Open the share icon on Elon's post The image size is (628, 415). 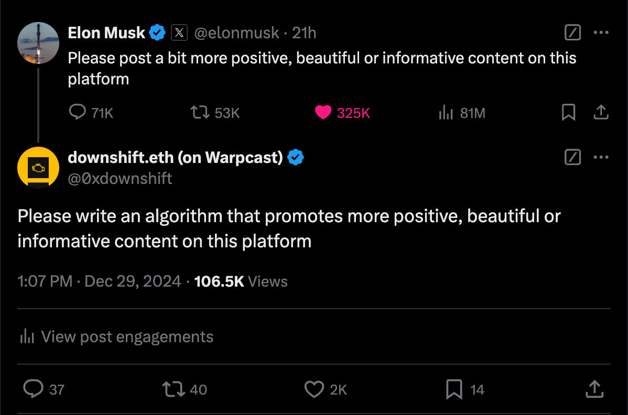point(601,112)
